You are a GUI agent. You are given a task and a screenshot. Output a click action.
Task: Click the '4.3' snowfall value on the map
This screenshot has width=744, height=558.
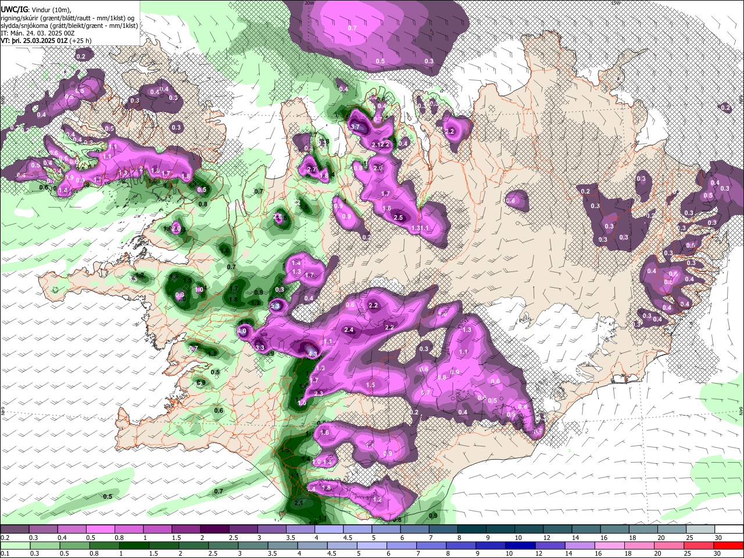312,353
